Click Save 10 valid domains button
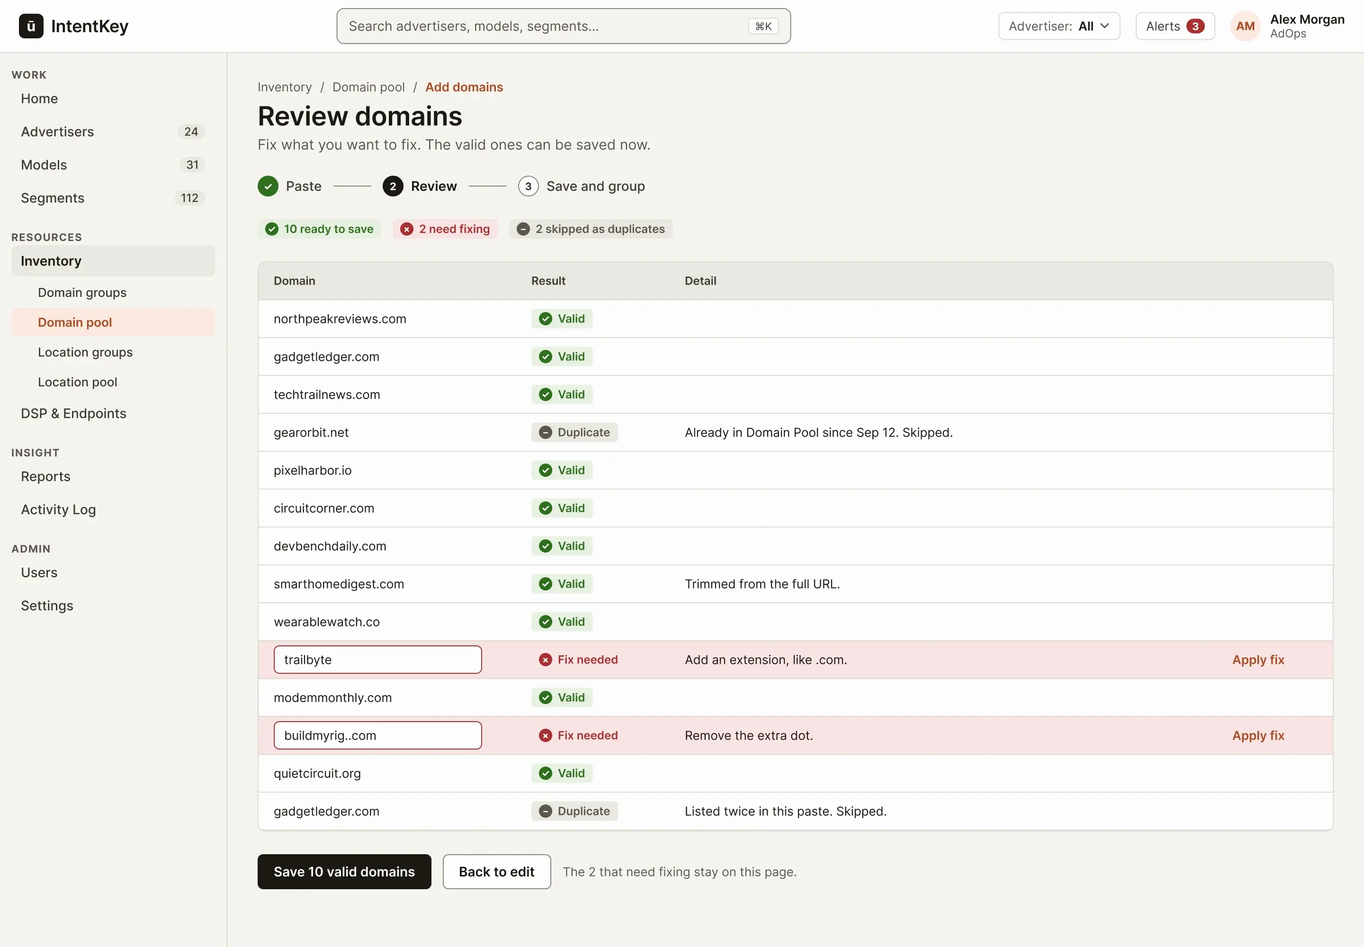 (344, 872)
